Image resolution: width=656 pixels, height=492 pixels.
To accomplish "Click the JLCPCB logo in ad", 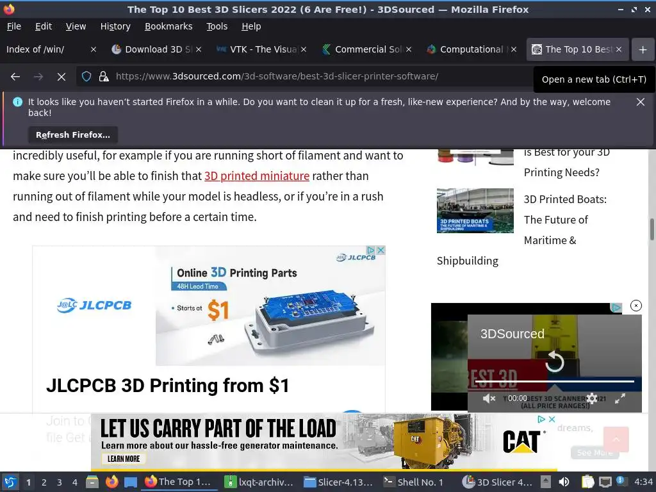I will click(x=94, y=306).
